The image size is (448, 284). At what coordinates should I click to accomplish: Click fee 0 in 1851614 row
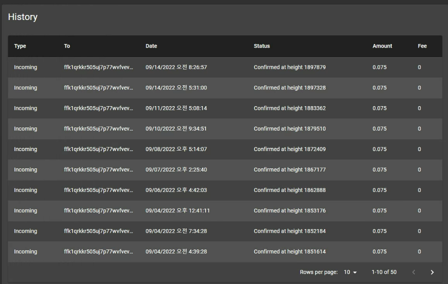point(419,252)
